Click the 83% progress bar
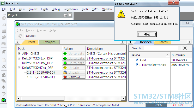This screenshot has height=108, width=194. tap(159, 105)
